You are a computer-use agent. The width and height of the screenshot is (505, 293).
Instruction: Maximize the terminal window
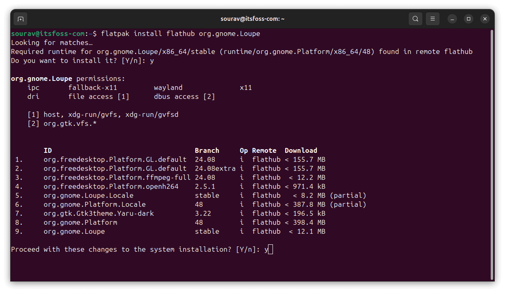pos(469,19)
